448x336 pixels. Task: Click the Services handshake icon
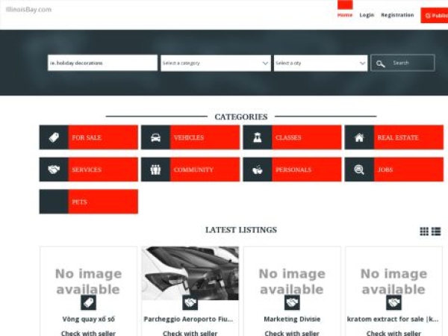54,169
